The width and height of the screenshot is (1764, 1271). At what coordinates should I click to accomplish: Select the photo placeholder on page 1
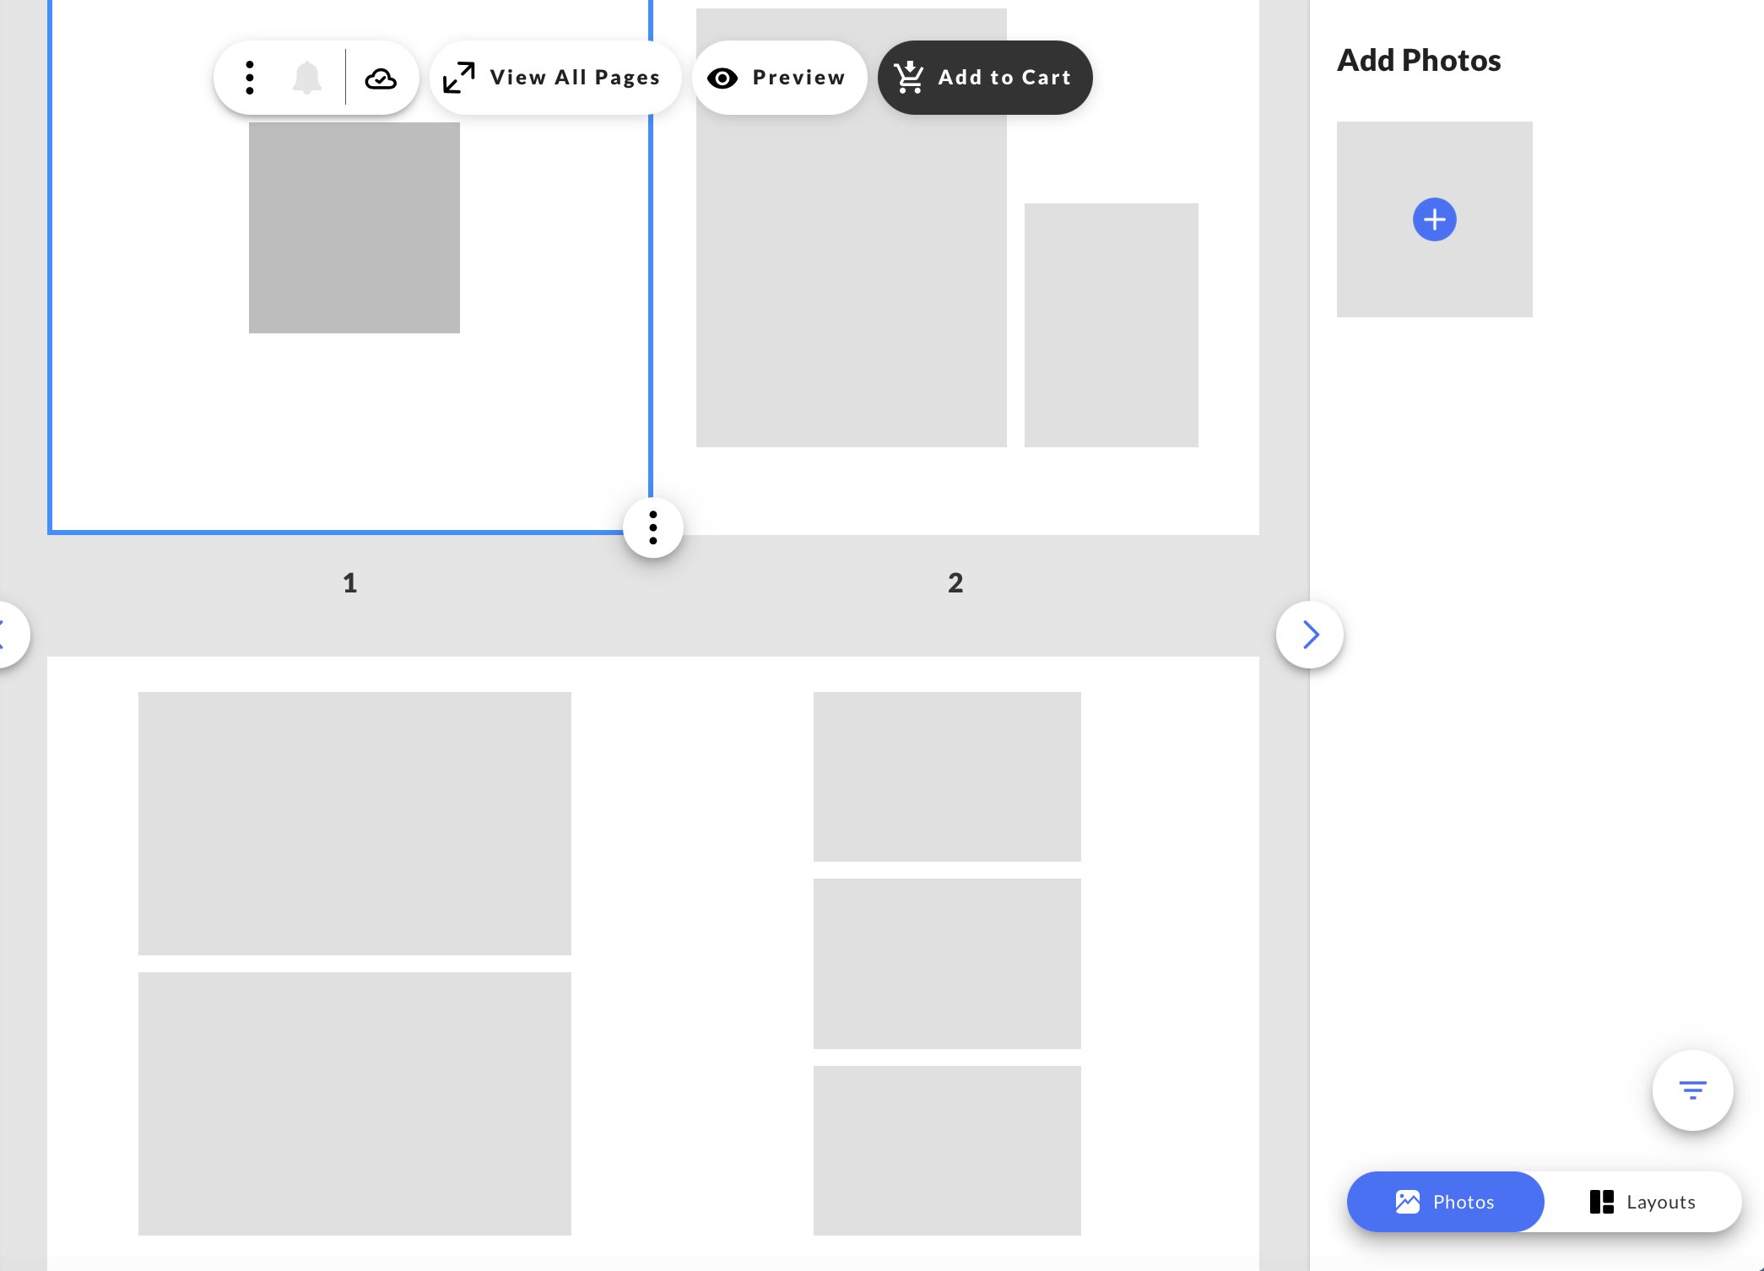pyautogui.click(x=354, y=228)
